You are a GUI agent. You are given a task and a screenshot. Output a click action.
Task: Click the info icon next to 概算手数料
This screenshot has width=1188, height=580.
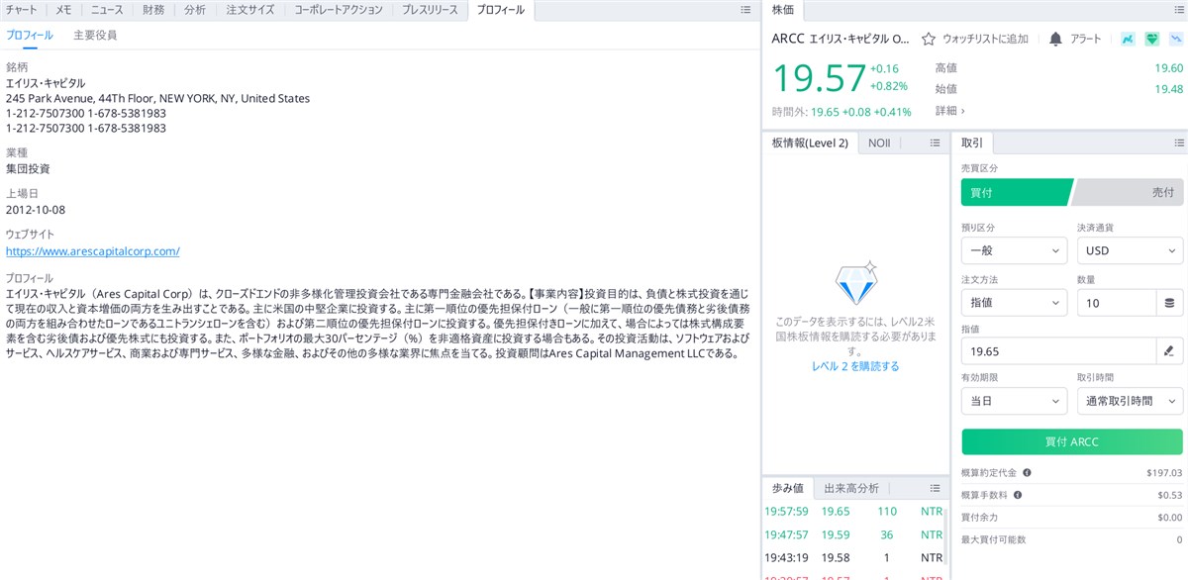tap(1017, 495)
